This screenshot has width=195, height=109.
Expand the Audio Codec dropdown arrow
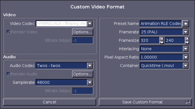click(90, 66)
